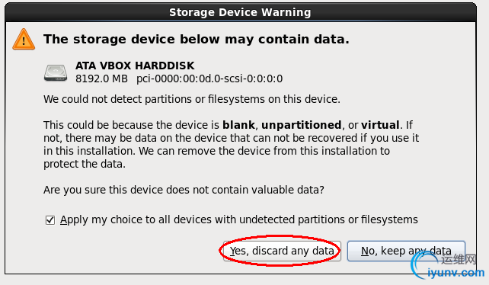Select the ATA VBOX HARDDISK device name

coord(135,66)
